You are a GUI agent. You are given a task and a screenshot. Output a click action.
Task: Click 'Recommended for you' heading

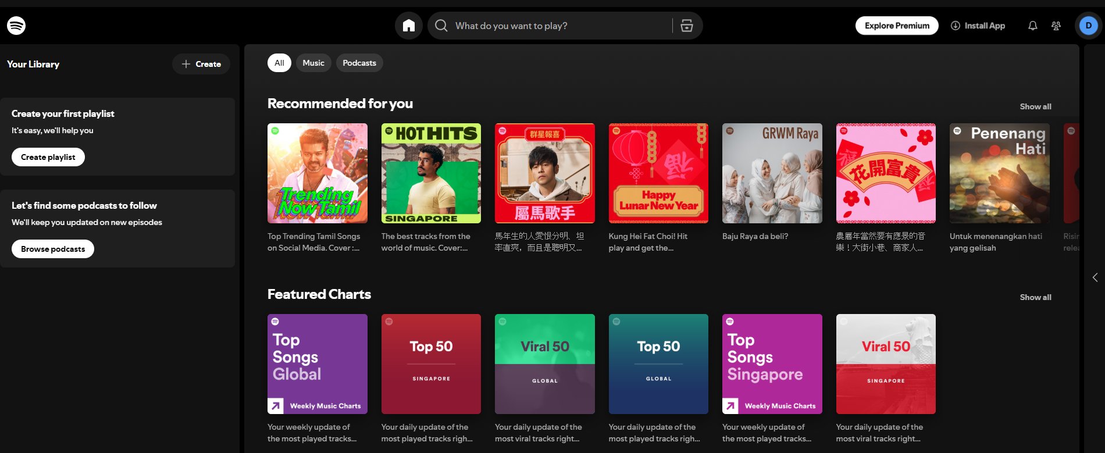340,104
